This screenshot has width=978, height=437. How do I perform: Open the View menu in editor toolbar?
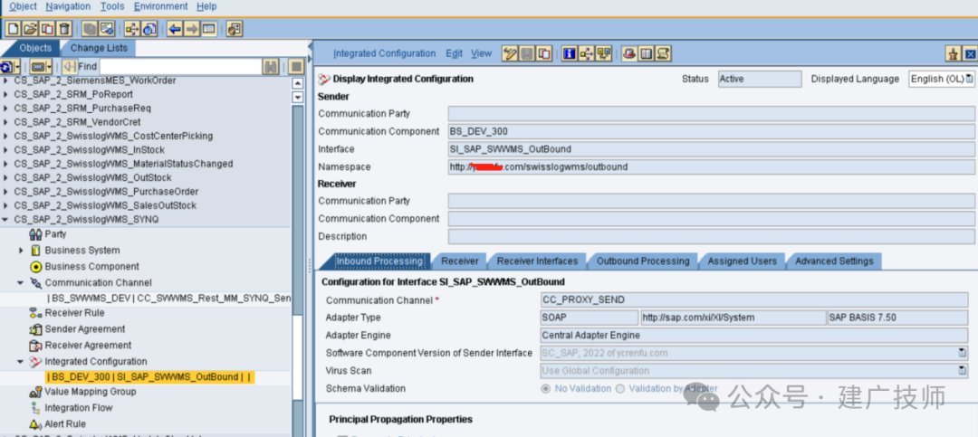[x=481, y=53]
